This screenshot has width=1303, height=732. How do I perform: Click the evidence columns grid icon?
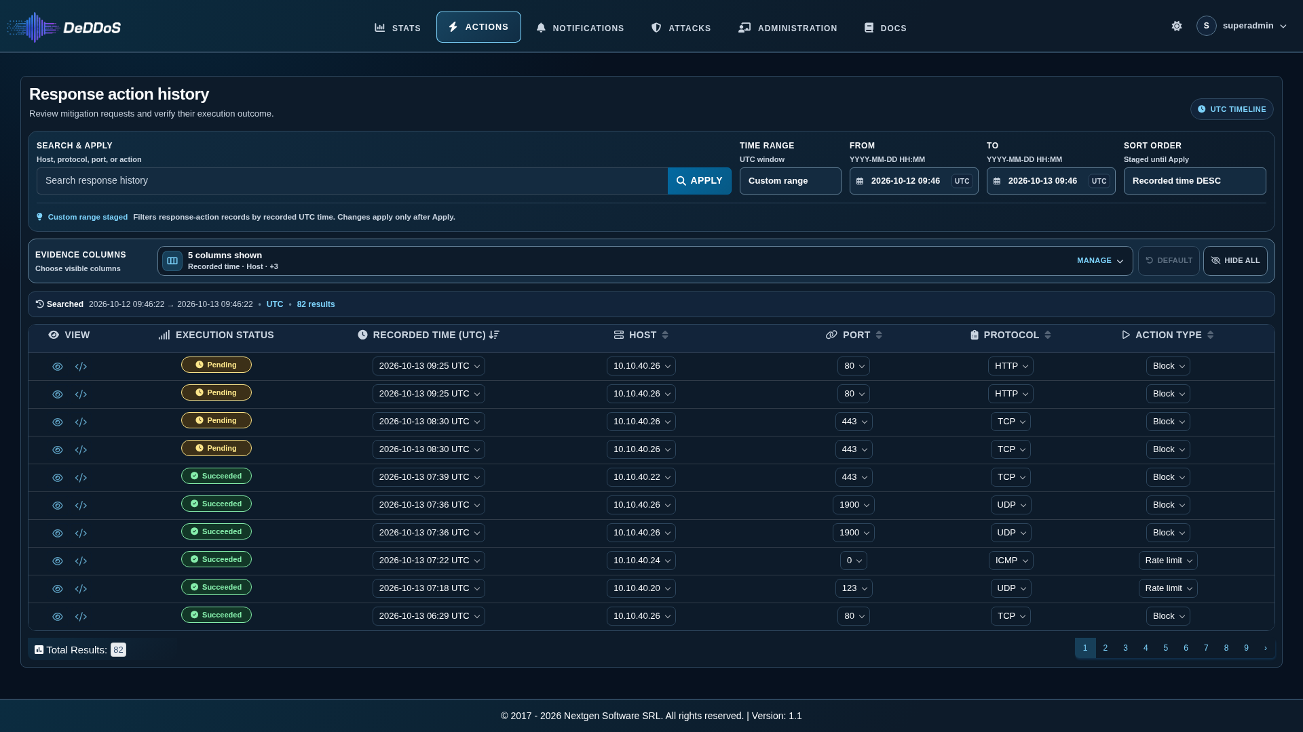tap(172, 261)
